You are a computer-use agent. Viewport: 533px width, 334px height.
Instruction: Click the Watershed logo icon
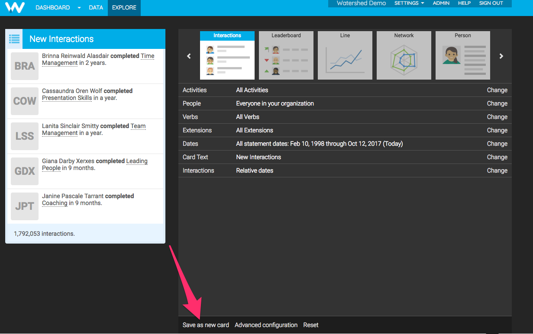tap(15, 7)
